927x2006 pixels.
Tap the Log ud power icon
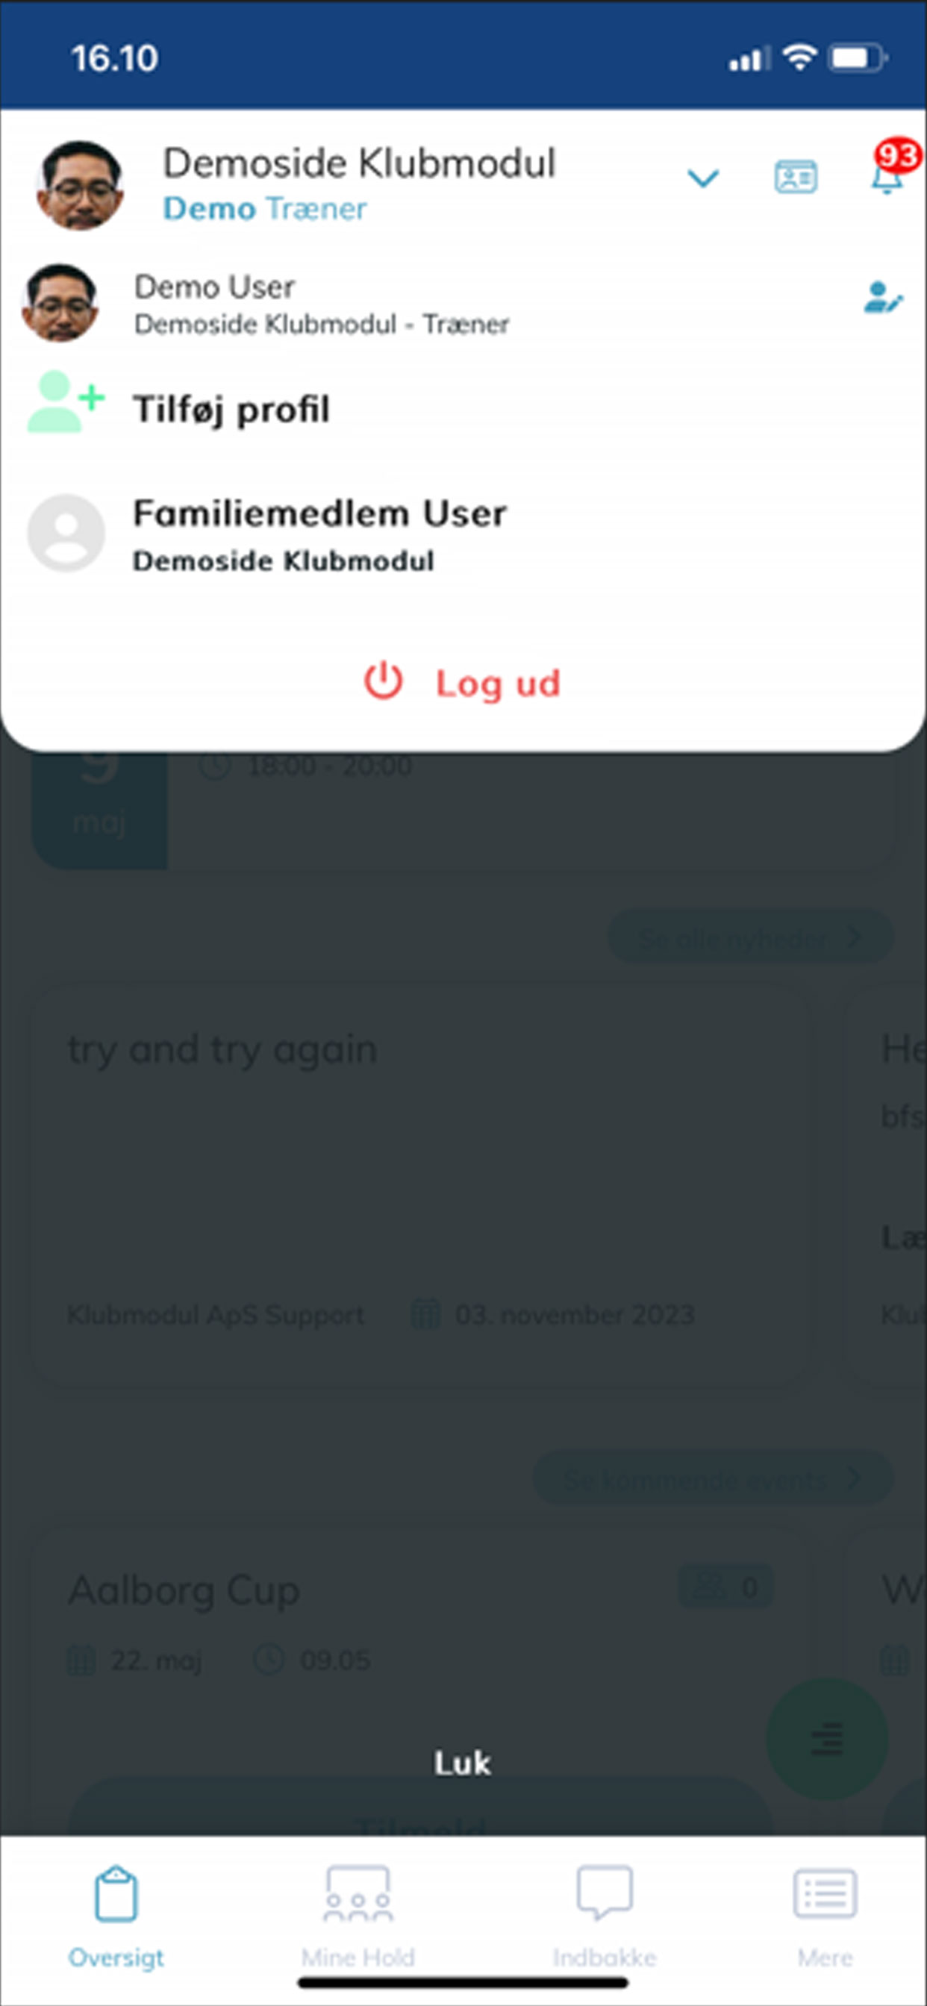tap(383, 681)
